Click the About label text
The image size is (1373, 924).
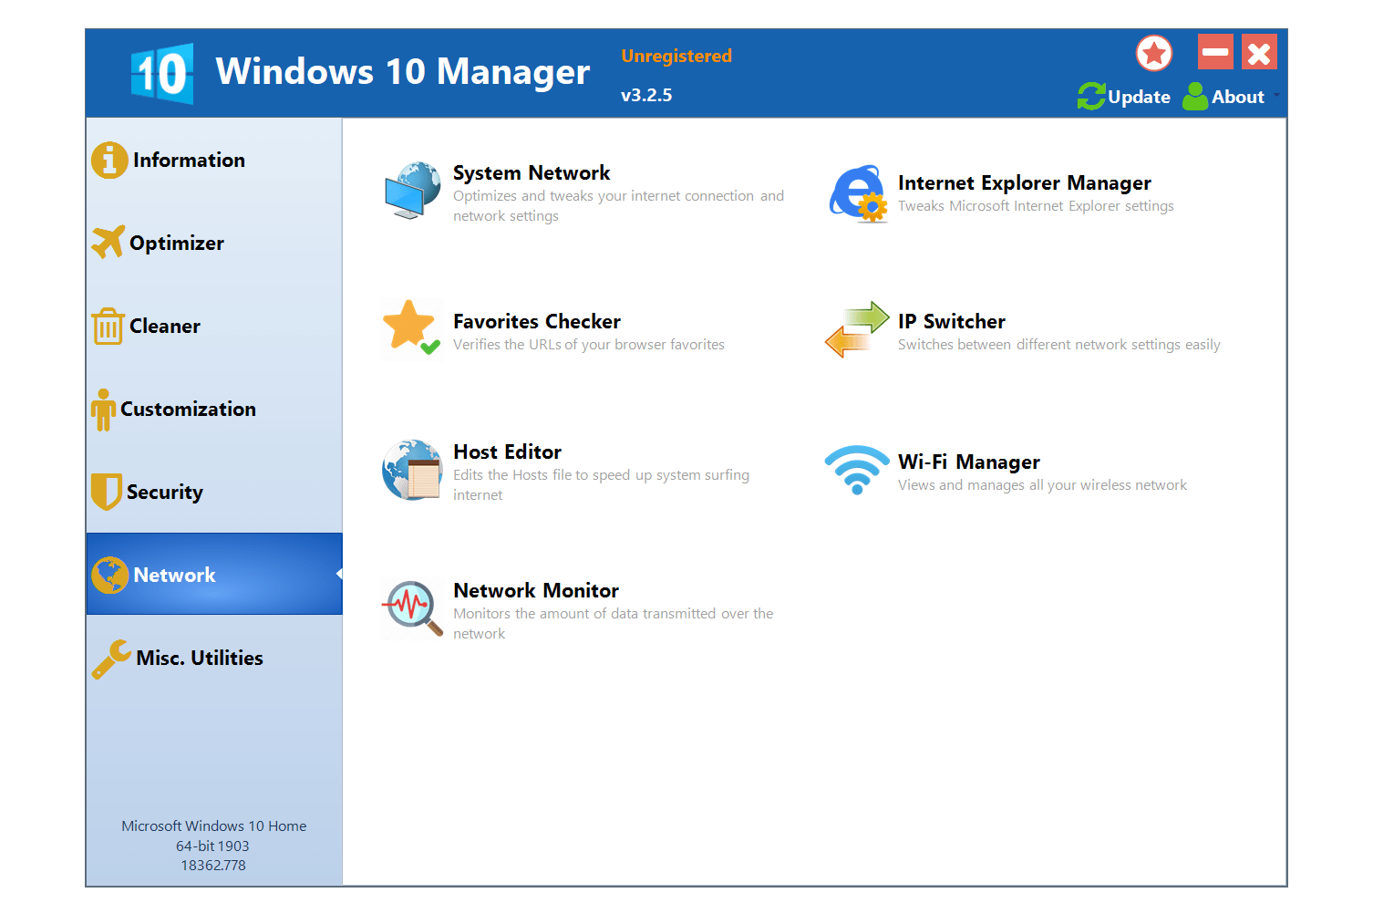tap(1238, 98)
